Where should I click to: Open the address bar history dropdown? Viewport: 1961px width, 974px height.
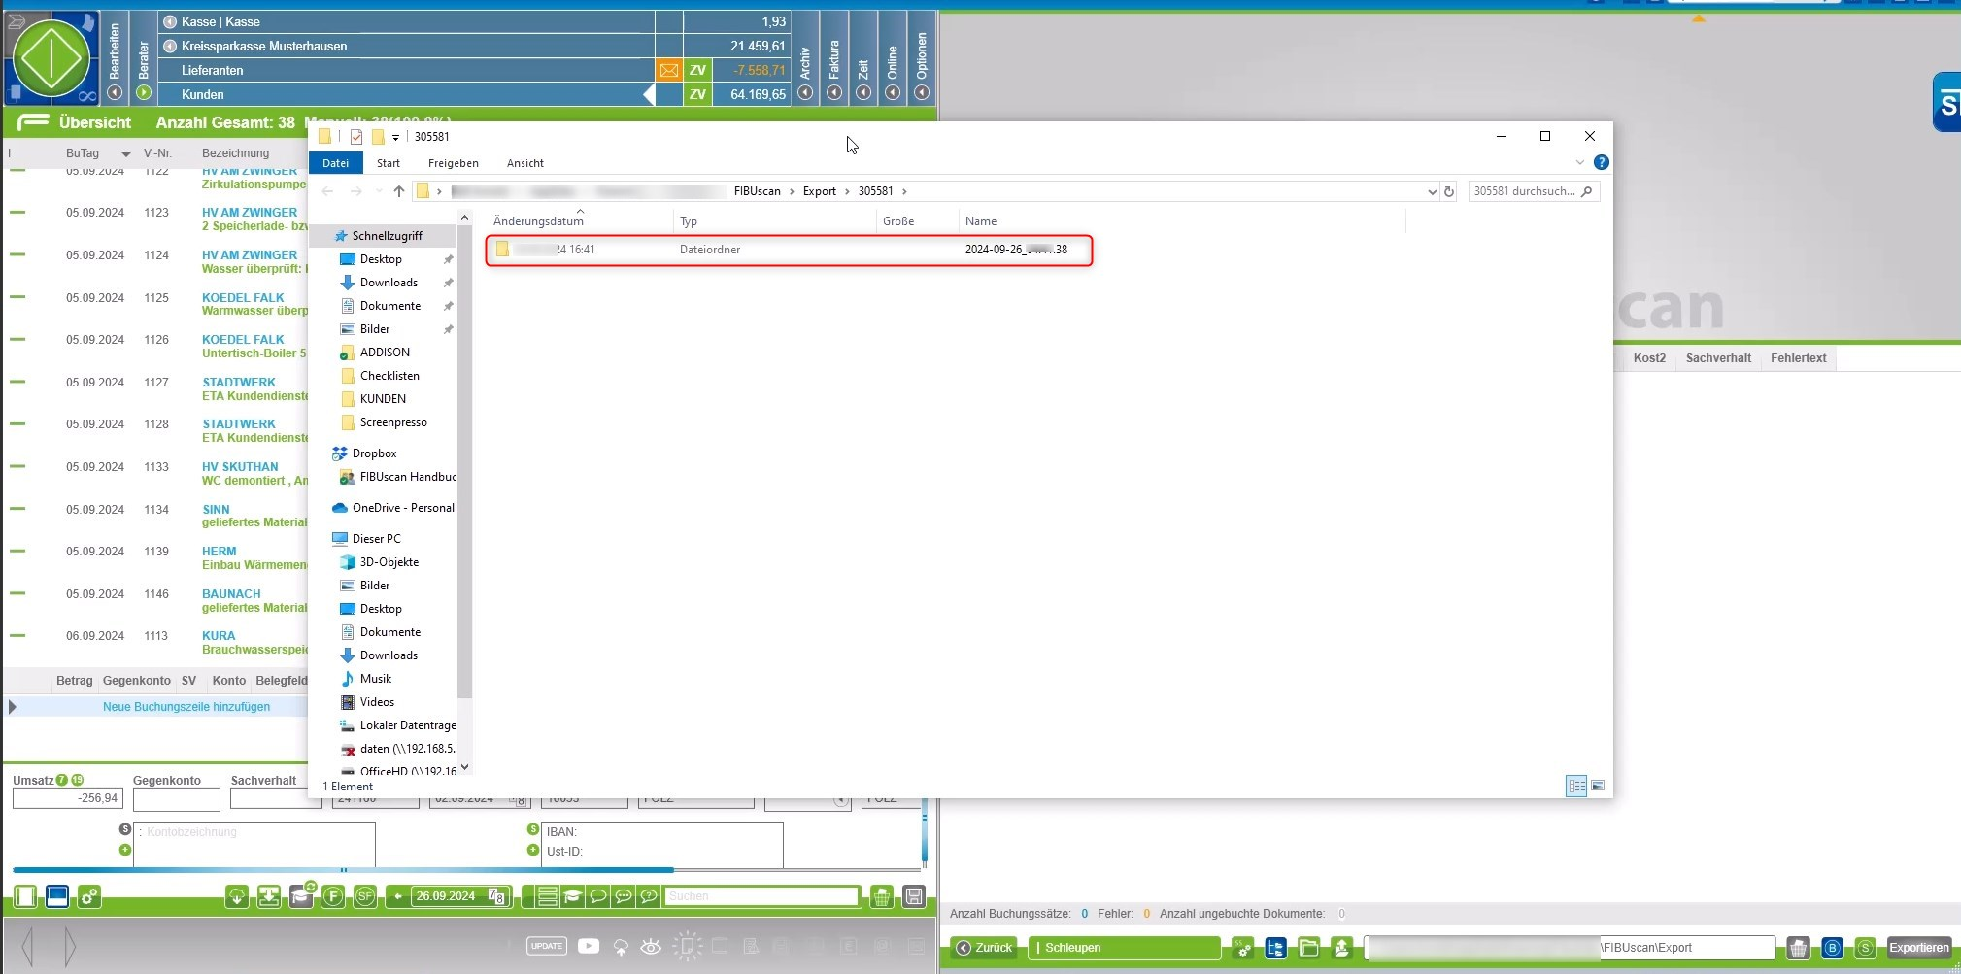1431,192
